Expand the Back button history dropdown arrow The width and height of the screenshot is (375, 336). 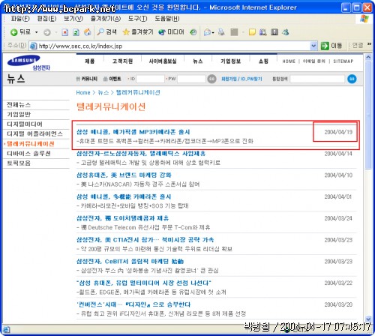37,32
